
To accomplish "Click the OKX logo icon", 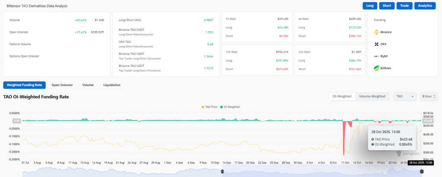I will click(376, 44).
